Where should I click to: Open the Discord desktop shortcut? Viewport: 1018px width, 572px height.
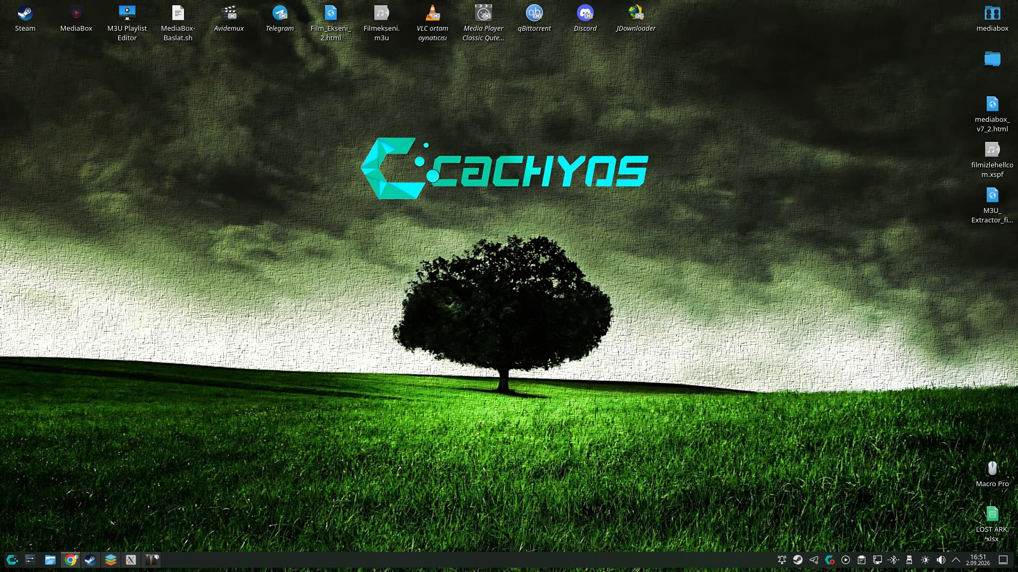(585, 19)
